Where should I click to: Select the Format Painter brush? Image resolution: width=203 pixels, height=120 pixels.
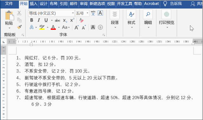point(19,27)
